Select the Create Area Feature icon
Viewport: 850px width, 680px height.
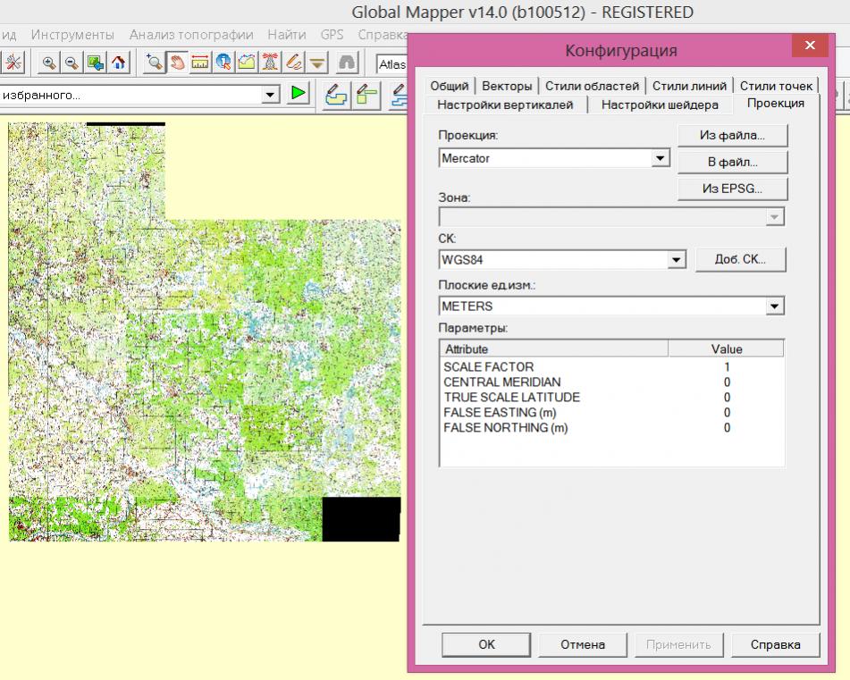point(335,94)
